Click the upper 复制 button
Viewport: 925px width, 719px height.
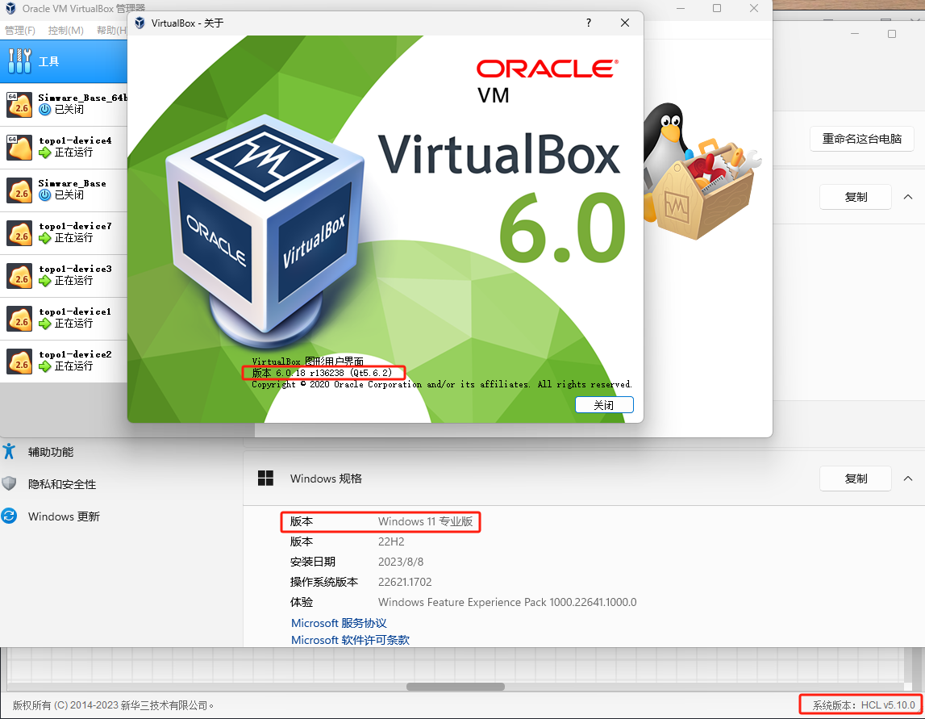(856, 197)
